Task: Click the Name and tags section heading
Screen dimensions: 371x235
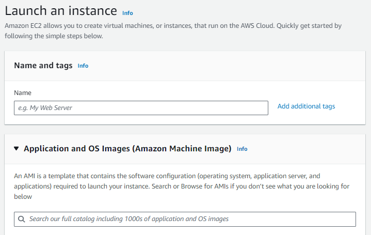Action: point(43,66)
